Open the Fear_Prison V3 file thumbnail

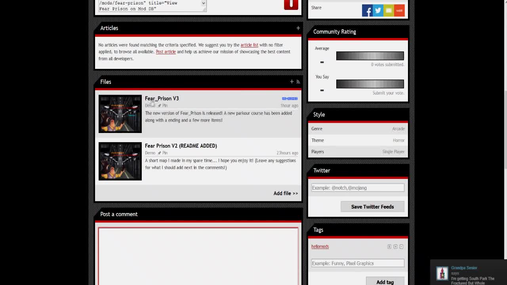click(x=120, y=114)
